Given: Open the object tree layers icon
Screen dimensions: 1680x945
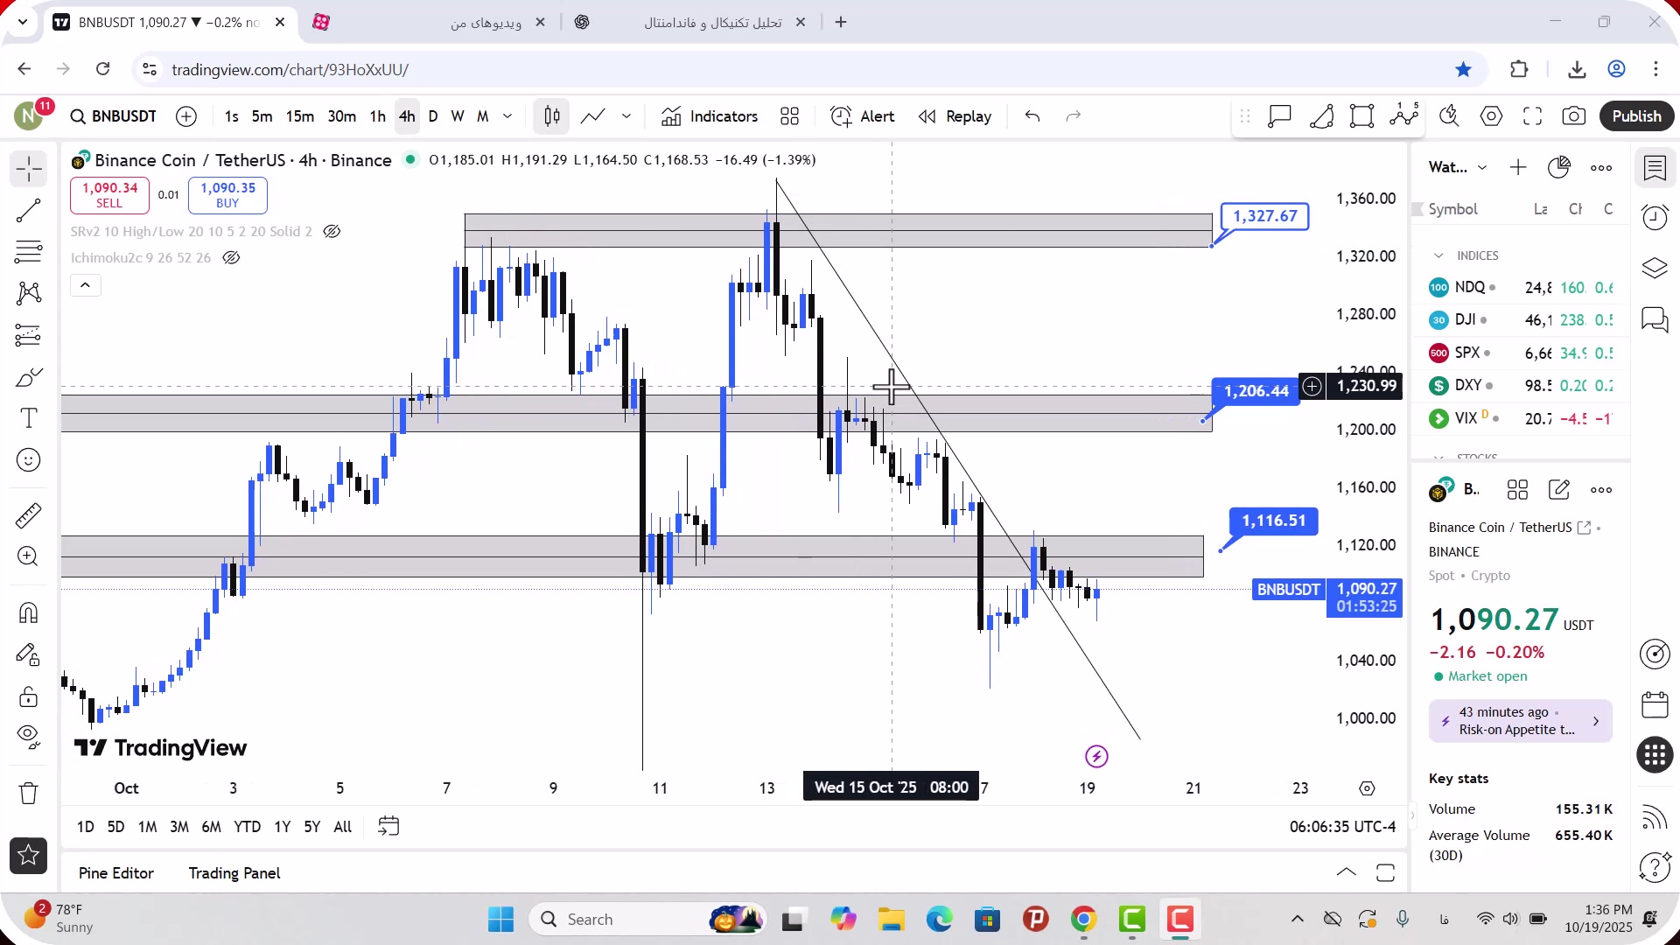Looking at the screenshot, I should point(1655,268).
